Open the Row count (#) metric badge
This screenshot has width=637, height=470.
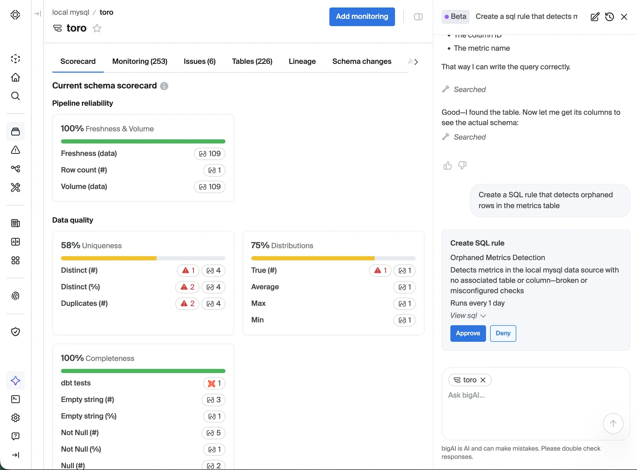[x=214, y=170]
